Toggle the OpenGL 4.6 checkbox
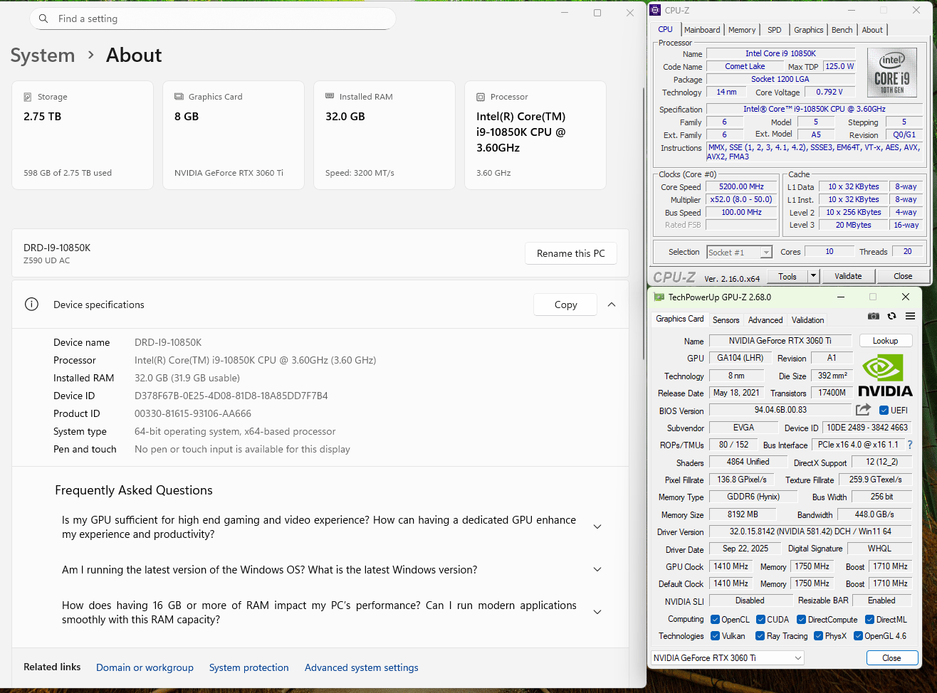 click(x=858, y=636)
